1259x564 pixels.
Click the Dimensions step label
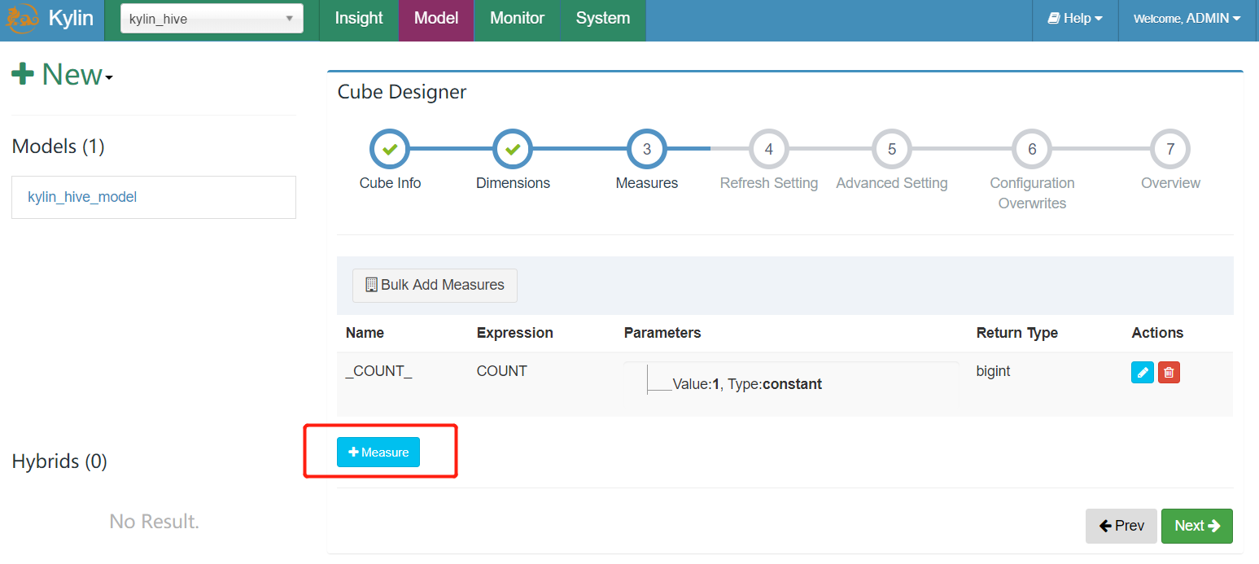(x=513, y=183)
